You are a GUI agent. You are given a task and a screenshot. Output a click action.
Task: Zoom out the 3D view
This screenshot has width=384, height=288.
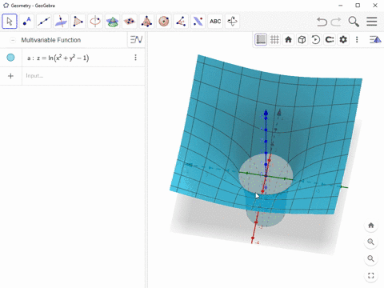click(371, 258)
